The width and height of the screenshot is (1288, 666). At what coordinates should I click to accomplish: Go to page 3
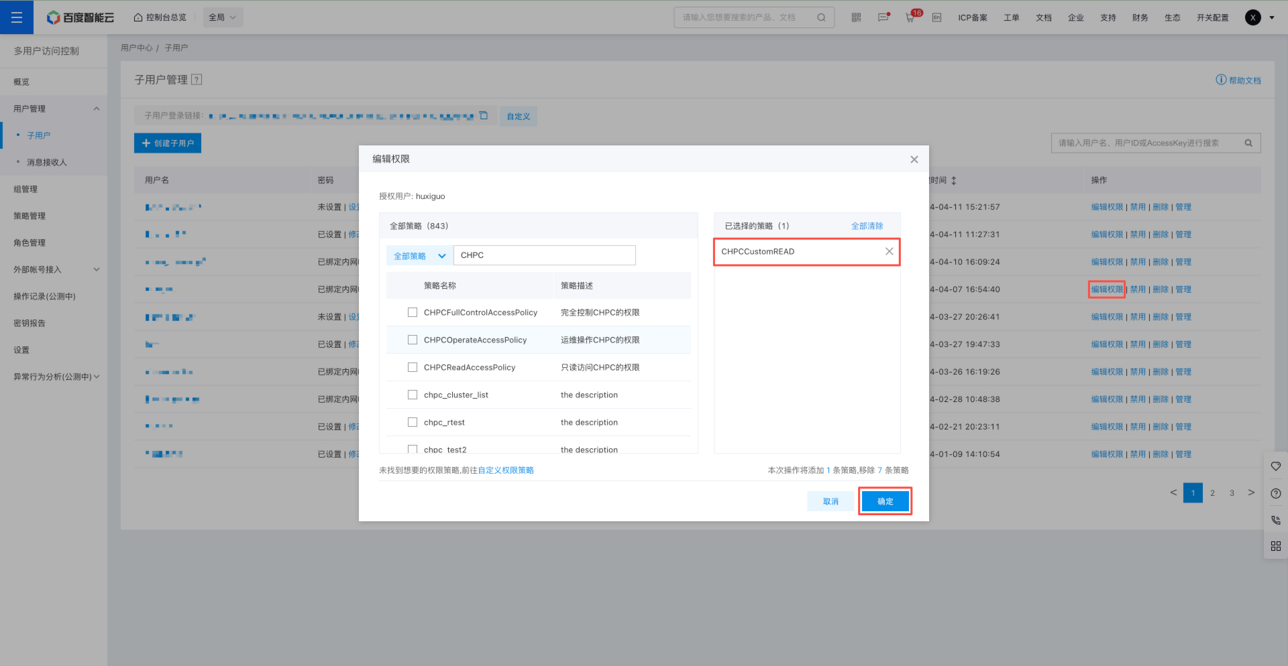(x=1232, y=492)
